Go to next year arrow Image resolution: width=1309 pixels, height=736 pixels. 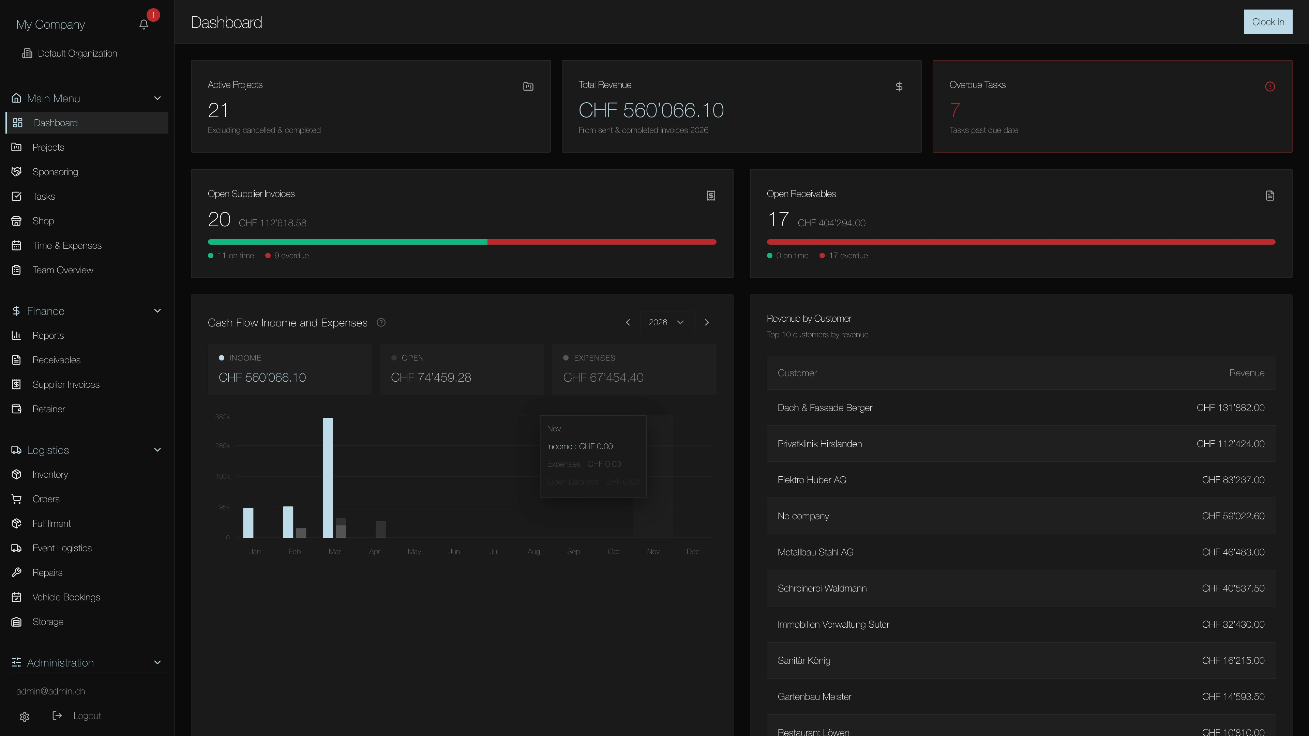[x=706, y=322]
